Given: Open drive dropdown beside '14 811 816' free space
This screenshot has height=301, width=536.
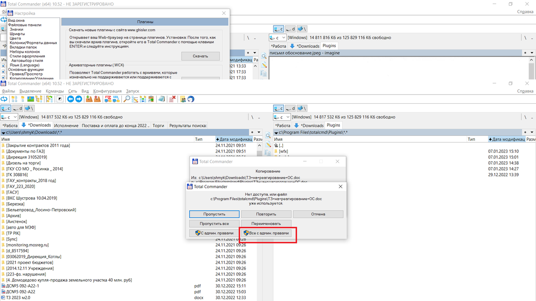Looking at the screenshot, I should [278, 38].
